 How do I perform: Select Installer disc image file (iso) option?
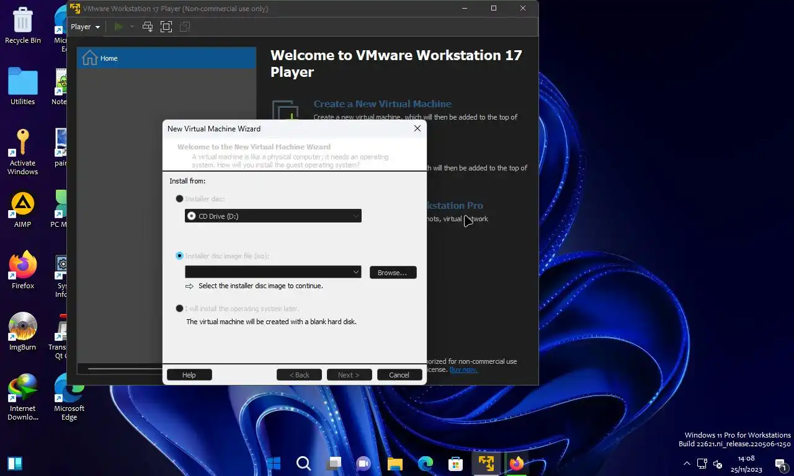[x=180, y=255]
